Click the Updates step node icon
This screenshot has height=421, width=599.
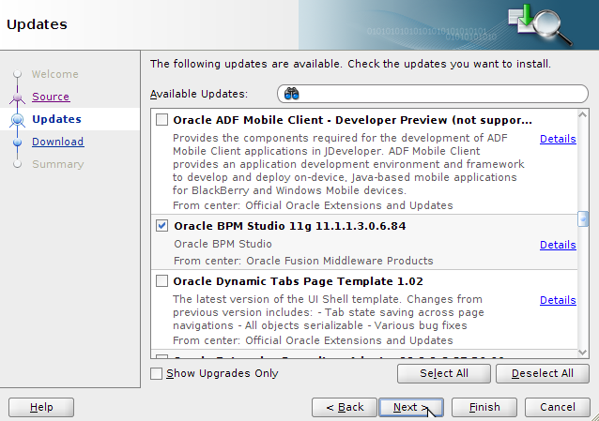[17, 120]
